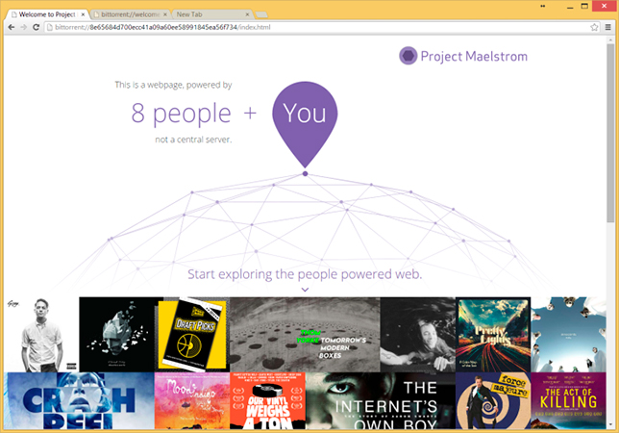This screenshot has height=433, width=619.
Task: Open the 'Mood Indigo' thumbnail
Action: [192, 400]
